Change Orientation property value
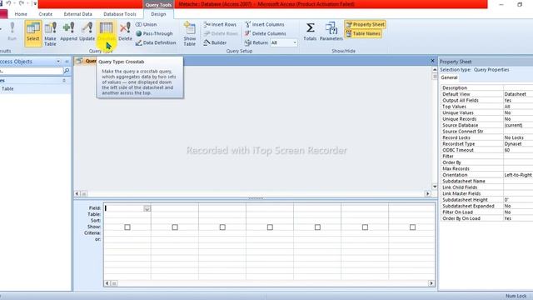This screenshot has width=533, height=300. pos(518,175)
